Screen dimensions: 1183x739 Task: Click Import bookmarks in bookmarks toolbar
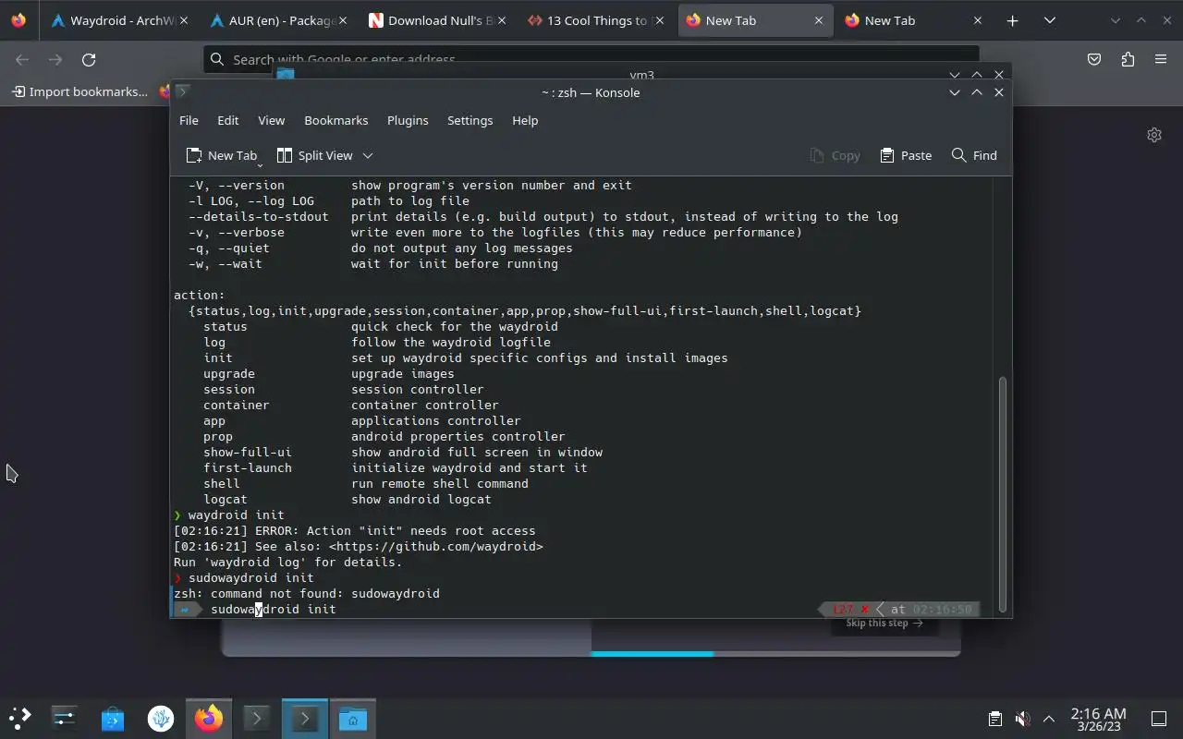[x=79, y=91]
